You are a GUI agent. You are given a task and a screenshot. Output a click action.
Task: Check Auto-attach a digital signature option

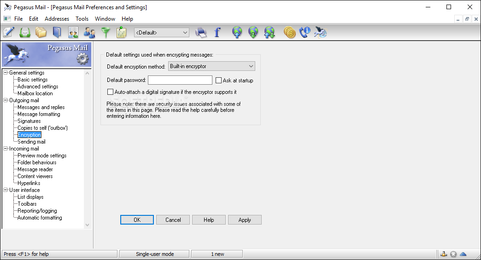pos(110,92)
